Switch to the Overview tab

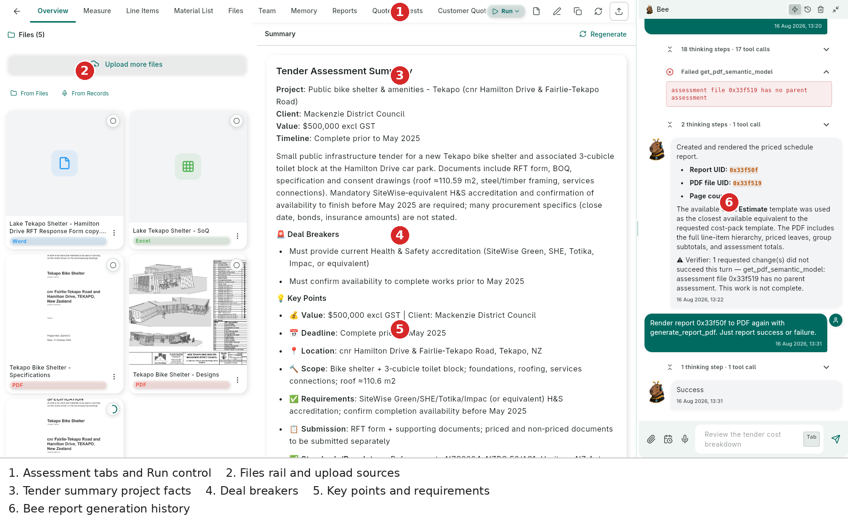pyautogui.click(x=53, y=11)
